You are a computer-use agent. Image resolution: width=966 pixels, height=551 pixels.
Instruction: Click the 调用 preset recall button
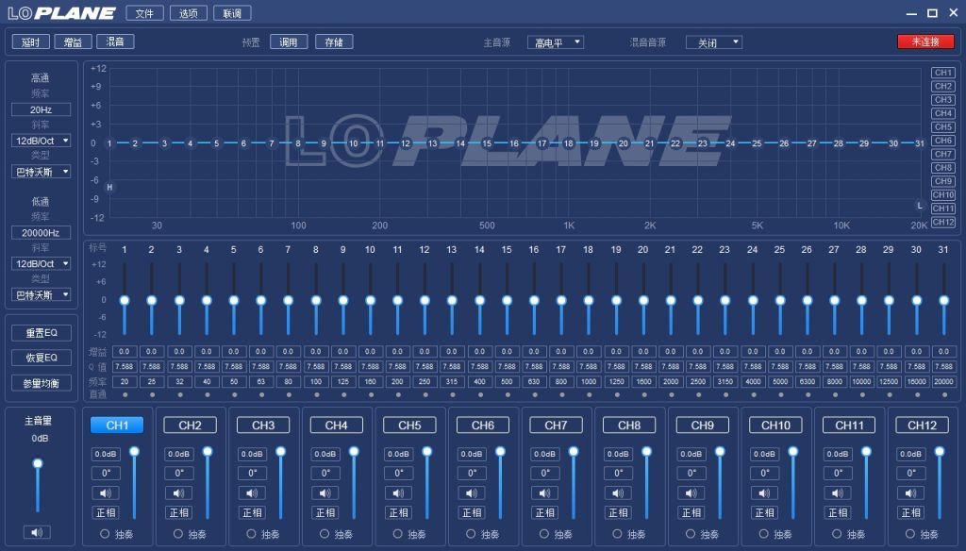[289, 42]
